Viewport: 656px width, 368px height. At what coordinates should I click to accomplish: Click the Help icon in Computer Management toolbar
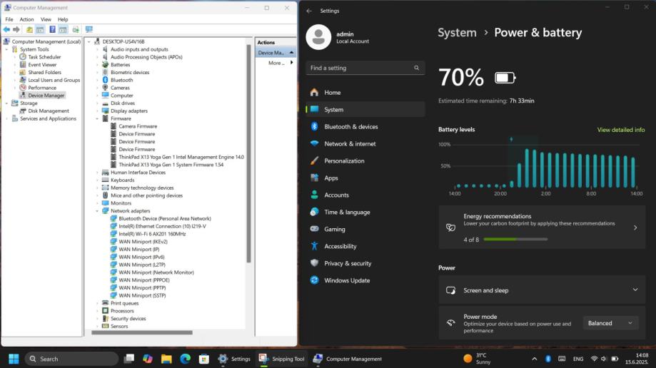coord(52,30)
